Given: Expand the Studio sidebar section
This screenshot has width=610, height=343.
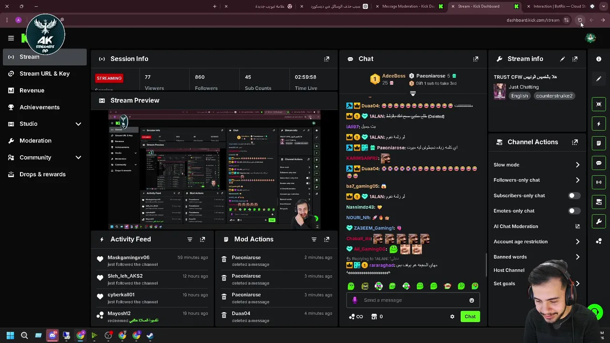Looking at the screenshot, I should point(78,124).
